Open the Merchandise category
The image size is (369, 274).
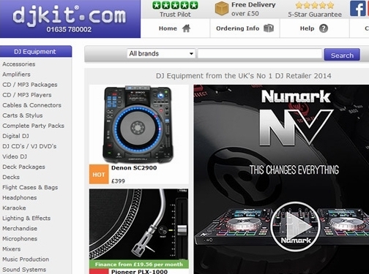point(20,229)
